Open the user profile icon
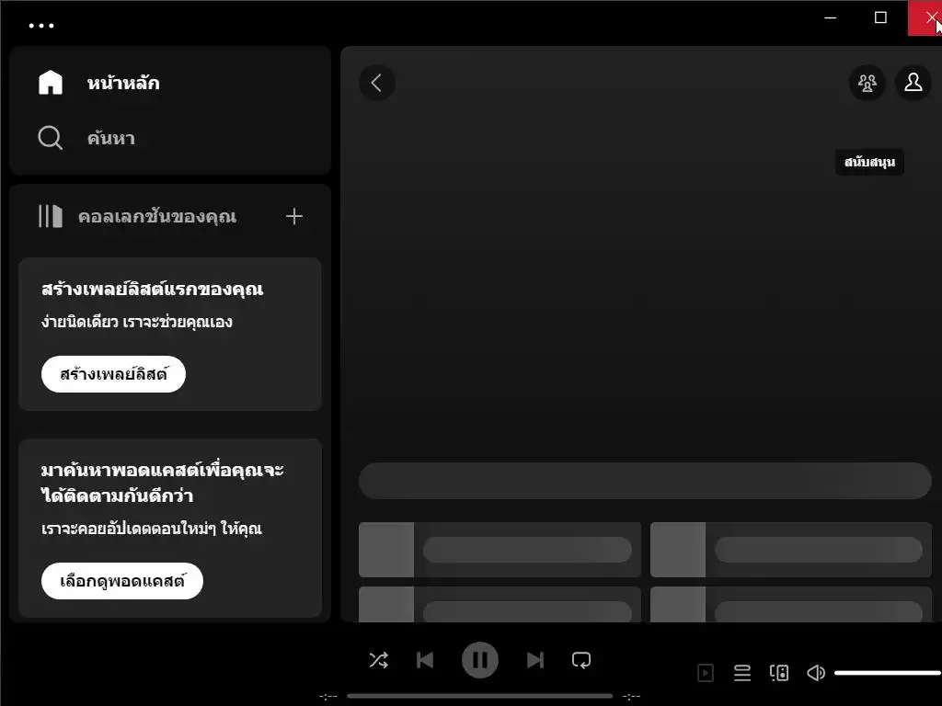The width and height of the screenshot is (942, 706). pos(913,83)
